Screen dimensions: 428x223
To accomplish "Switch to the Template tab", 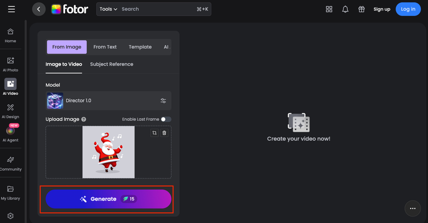I will click(140, 47).
